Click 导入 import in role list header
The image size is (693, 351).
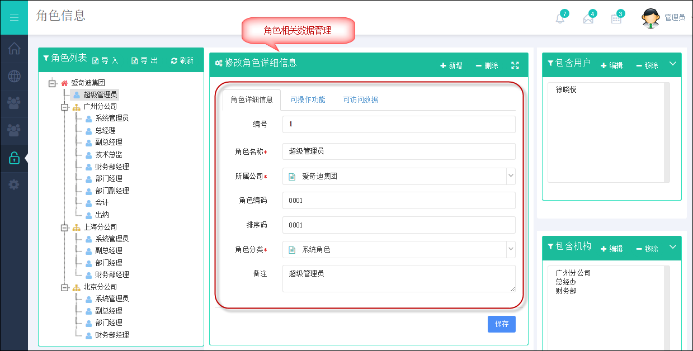coord(105,60)
